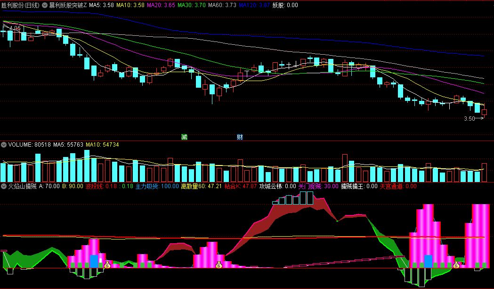Viewport: 494px width, 289px height.
Task: Click the last red volume bar
Action: point(484,173)
